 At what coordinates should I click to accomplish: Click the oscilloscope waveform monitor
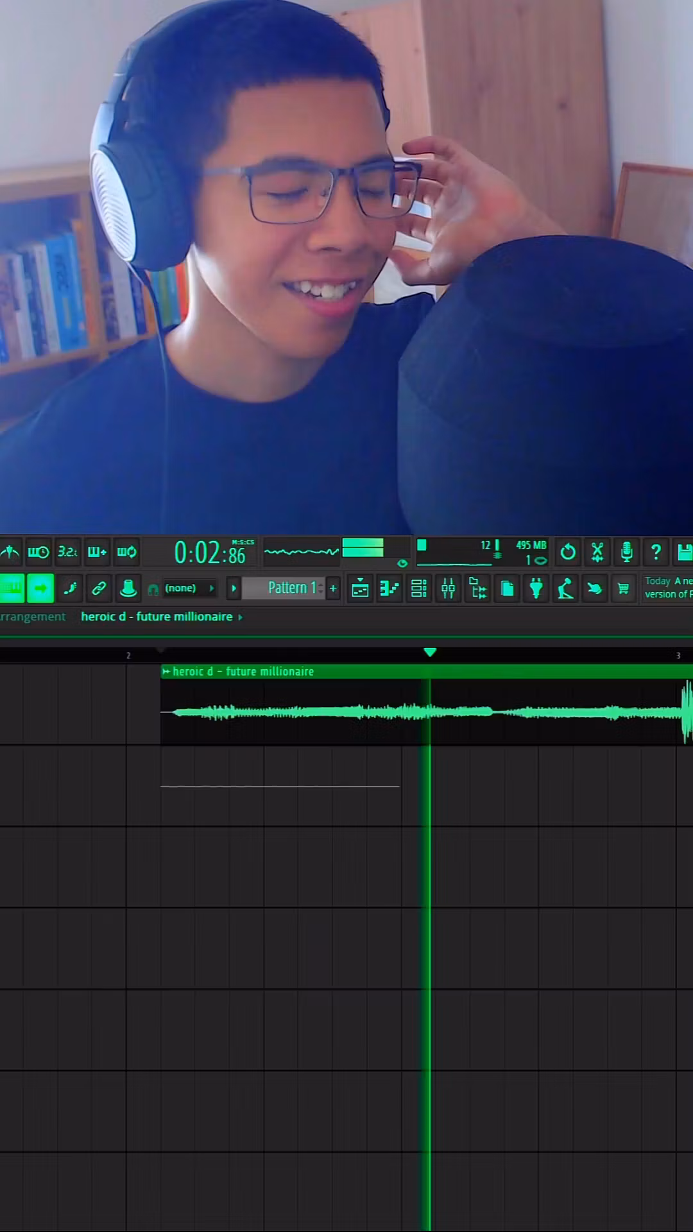pyautogui.click(x=301, y=552)
